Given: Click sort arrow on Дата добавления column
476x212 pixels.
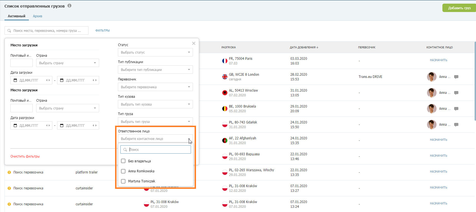Looking at the screenshot, I should [317, 47].
